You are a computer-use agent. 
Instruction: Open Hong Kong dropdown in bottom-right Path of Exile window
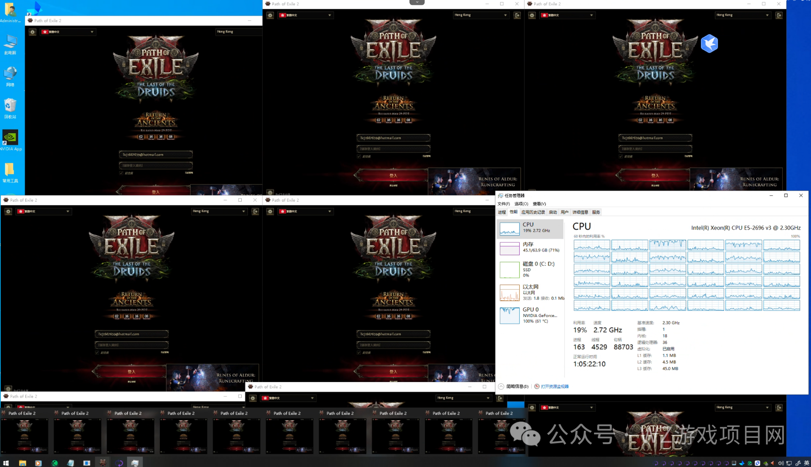[743, 407]
